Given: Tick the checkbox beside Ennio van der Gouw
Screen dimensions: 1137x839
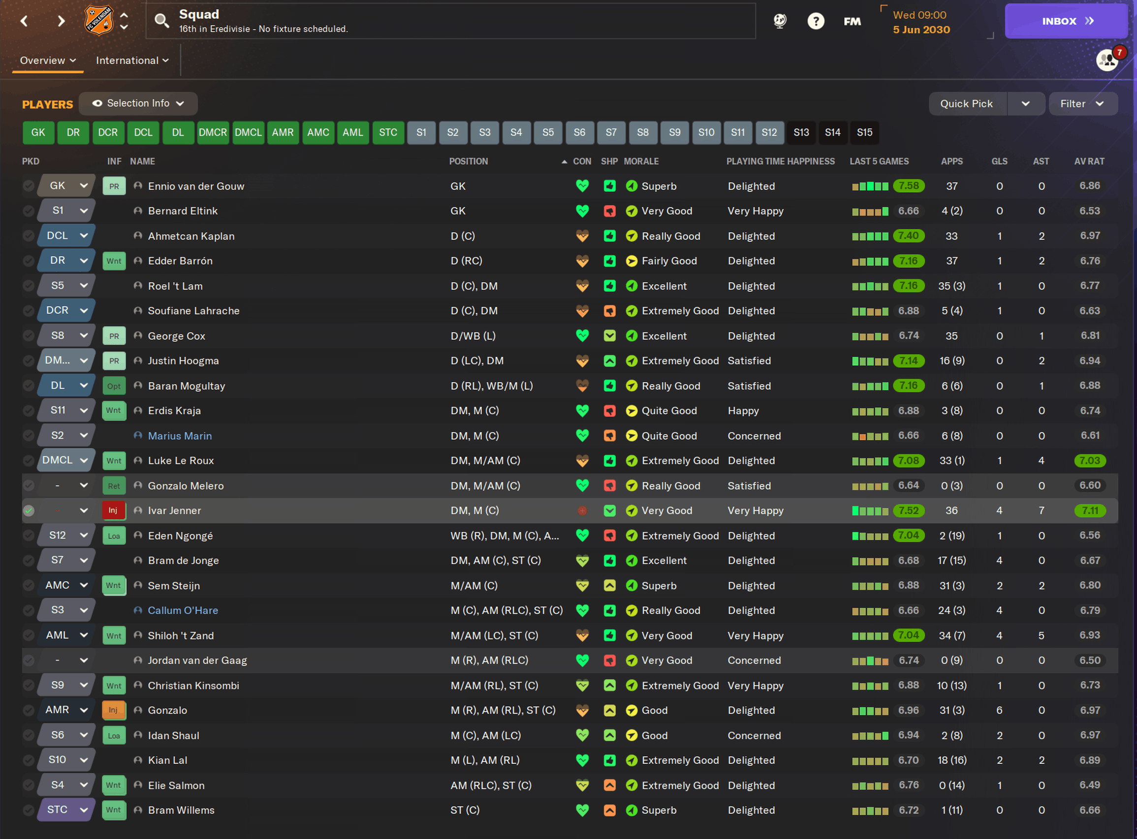Looking at the screenshot, I should tap(29, 186).
